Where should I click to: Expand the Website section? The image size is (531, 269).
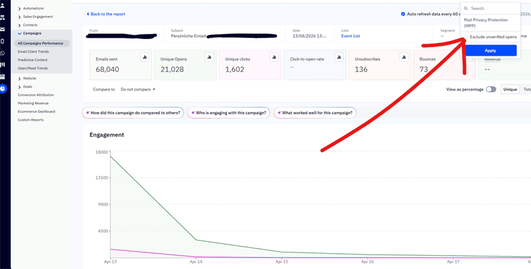tap(19, 78)
